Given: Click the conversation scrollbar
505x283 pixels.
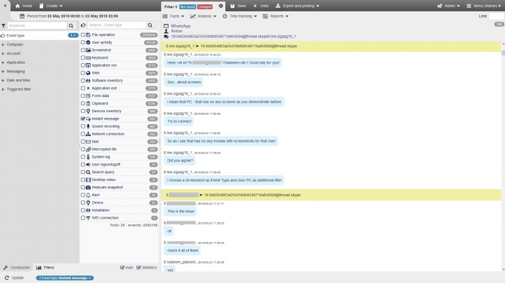Looking at the screenshot, I should [x=503, y=156].
